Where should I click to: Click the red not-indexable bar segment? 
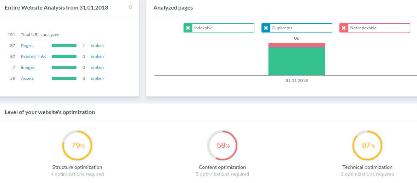point(297,45)
